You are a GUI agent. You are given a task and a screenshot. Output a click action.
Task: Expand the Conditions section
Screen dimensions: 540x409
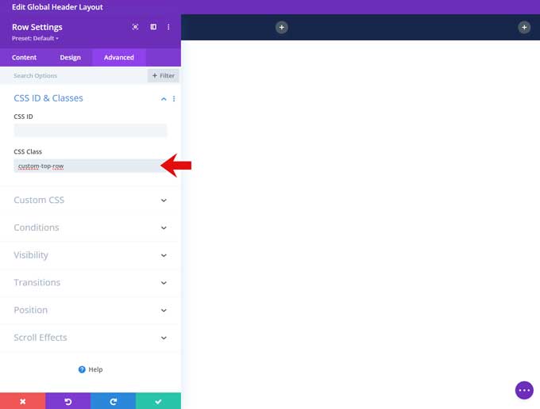point(90,227)
